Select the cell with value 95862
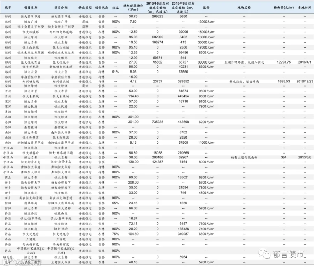The width and height of the screenshot is (314, 268). (x=158, y=62)
